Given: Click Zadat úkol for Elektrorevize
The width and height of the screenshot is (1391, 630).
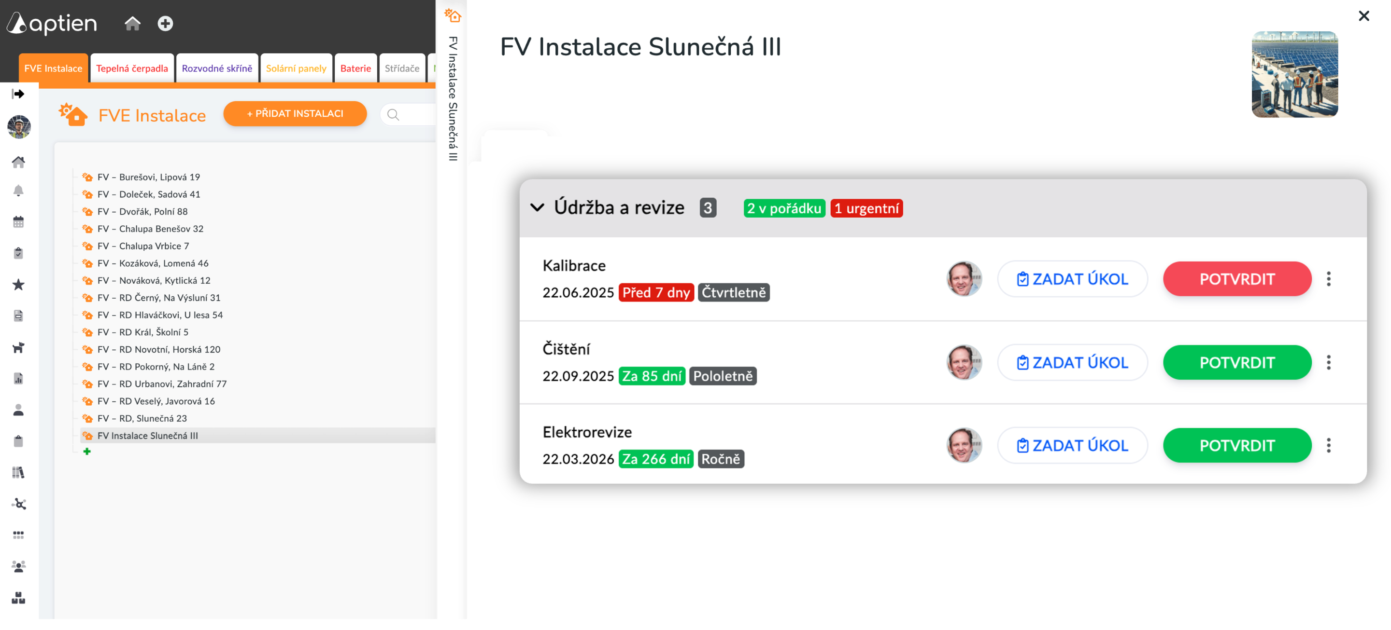Looking at the screenshot, I should point(1072,446).
